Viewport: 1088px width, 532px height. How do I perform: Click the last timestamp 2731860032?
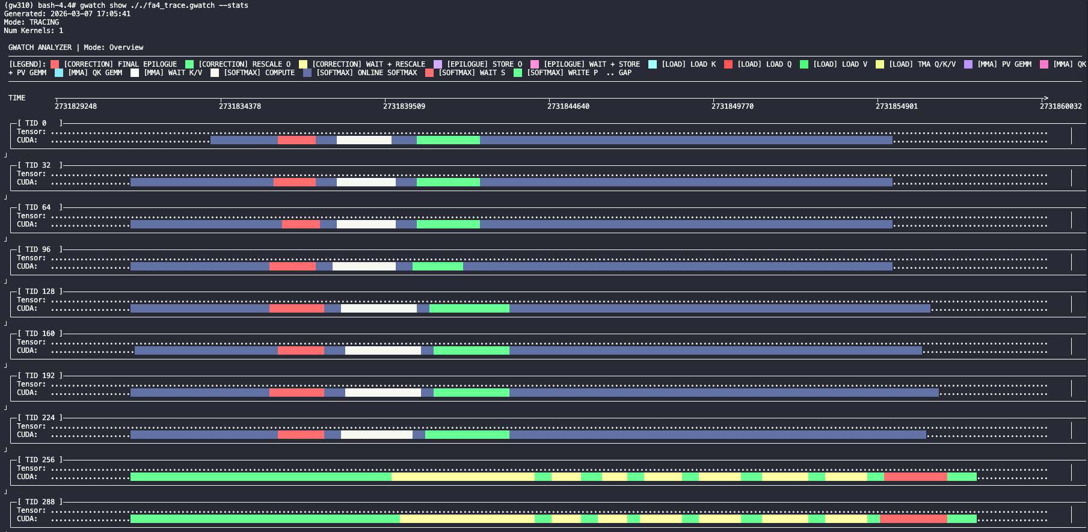(1060, 106)
